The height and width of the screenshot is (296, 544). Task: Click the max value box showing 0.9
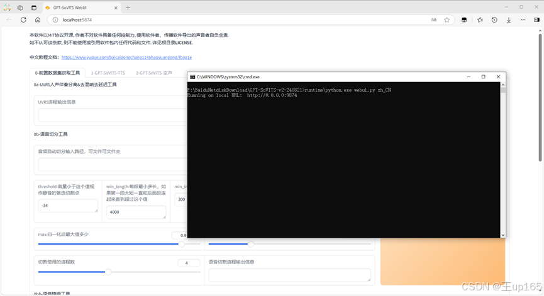pyautogui.click(x=180, y=236)
